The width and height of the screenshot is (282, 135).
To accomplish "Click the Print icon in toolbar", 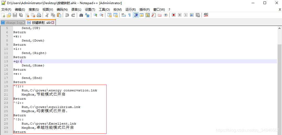I will pos(39,15).
